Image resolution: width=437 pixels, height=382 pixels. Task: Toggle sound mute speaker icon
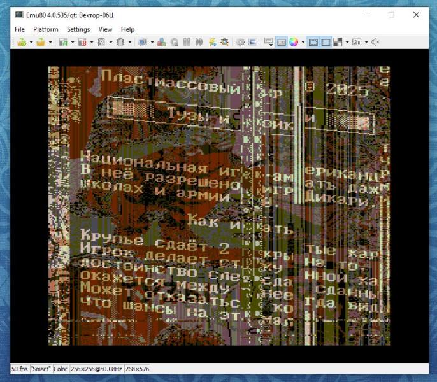375,42
